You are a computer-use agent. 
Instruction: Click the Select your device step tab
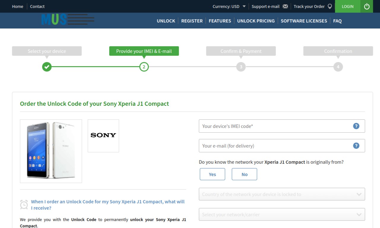(x=47, y=51)
